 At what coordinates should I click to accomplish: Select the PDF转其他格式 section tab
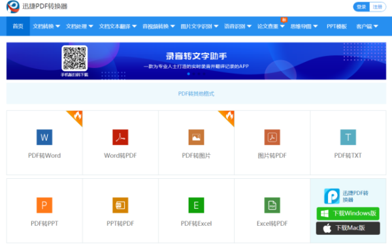pyautogui.click(x=196, y=94)
